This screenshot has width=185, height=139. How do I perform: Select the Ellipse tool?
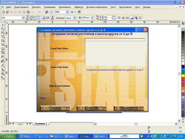pos(2,44)
